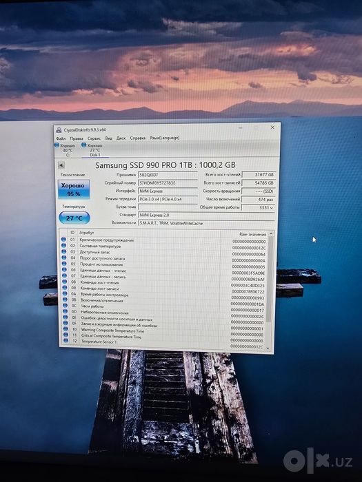Click power-on hours value 3351 ч
362x482 pixels.
click(x=259, y=208)
